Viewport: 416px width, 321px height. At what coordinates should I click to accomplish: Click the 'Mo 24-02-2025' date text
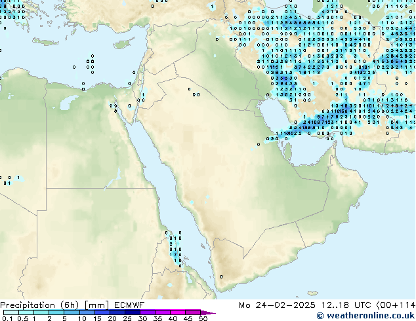coord(278,305)
